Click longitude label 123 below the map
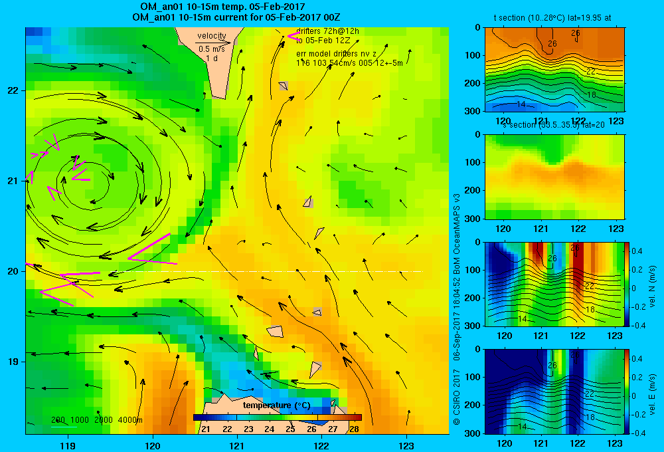Viewport: 664px width, 452px height. [x=406, y=445]
